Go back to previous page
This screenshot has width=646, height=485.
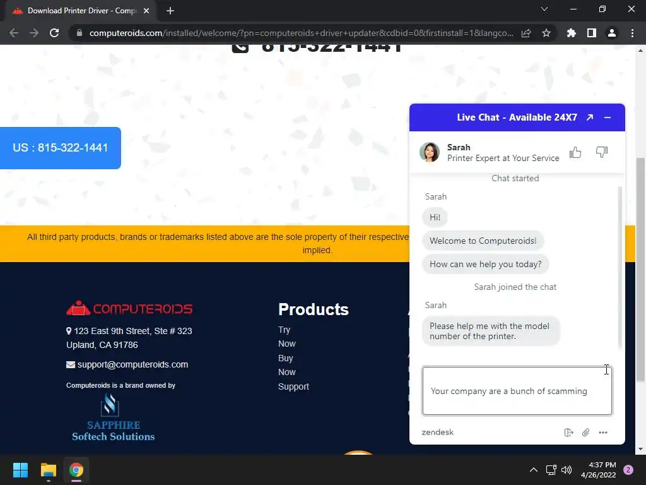point(14,33)
